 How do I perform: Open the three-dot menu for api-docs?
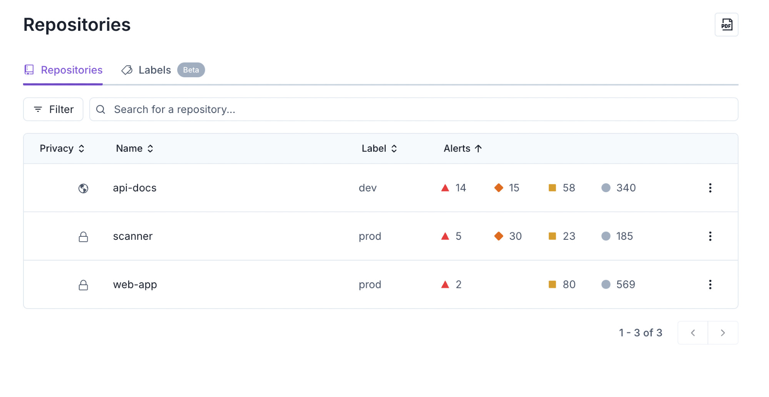710,188
